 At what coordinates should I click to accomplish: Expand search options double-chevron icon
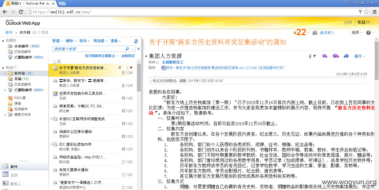click(138, 49)
